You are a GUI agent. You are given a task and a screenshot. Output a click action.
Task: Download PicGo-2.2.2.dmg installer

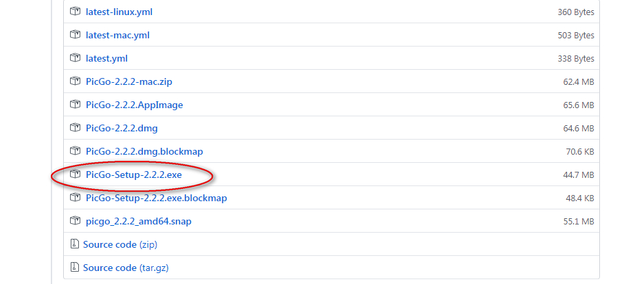[122, 128]
